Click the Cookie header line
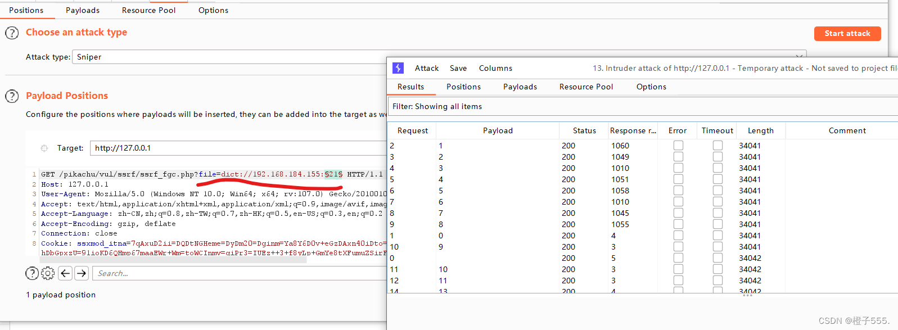Viewport: 898px width, 330px height. click(214, 243)
